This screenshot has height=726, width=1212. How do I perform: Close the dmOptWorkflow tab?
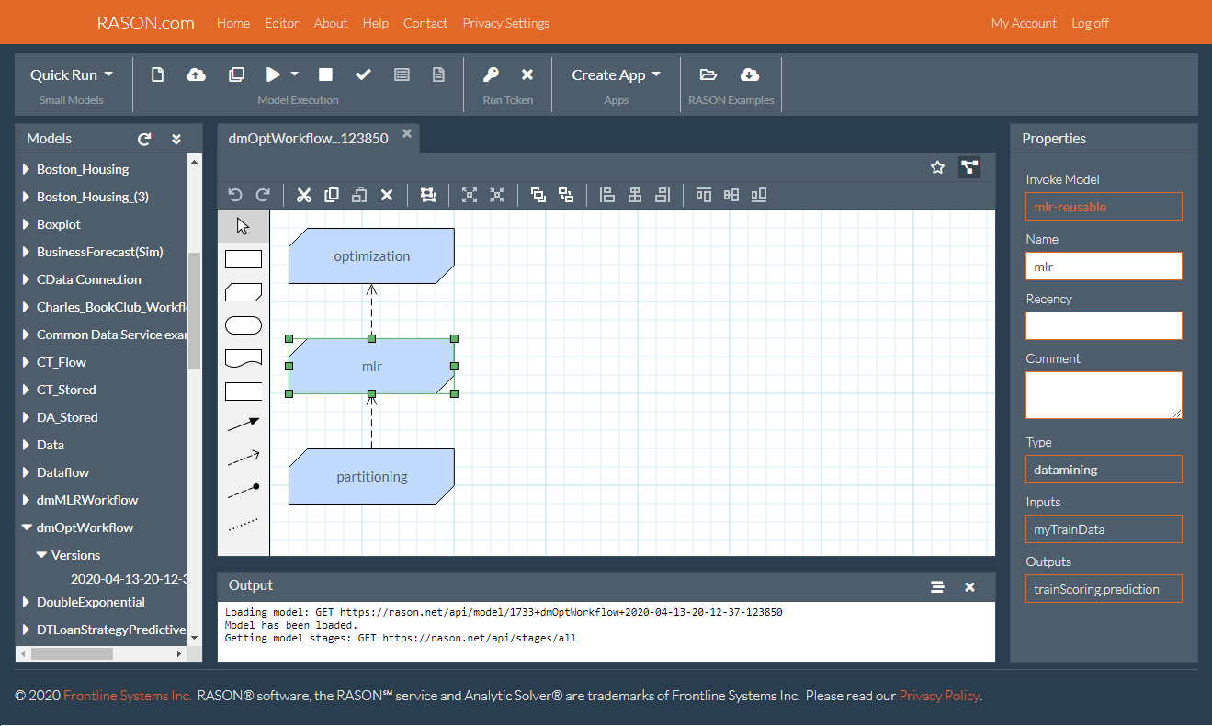pos(407,134)
